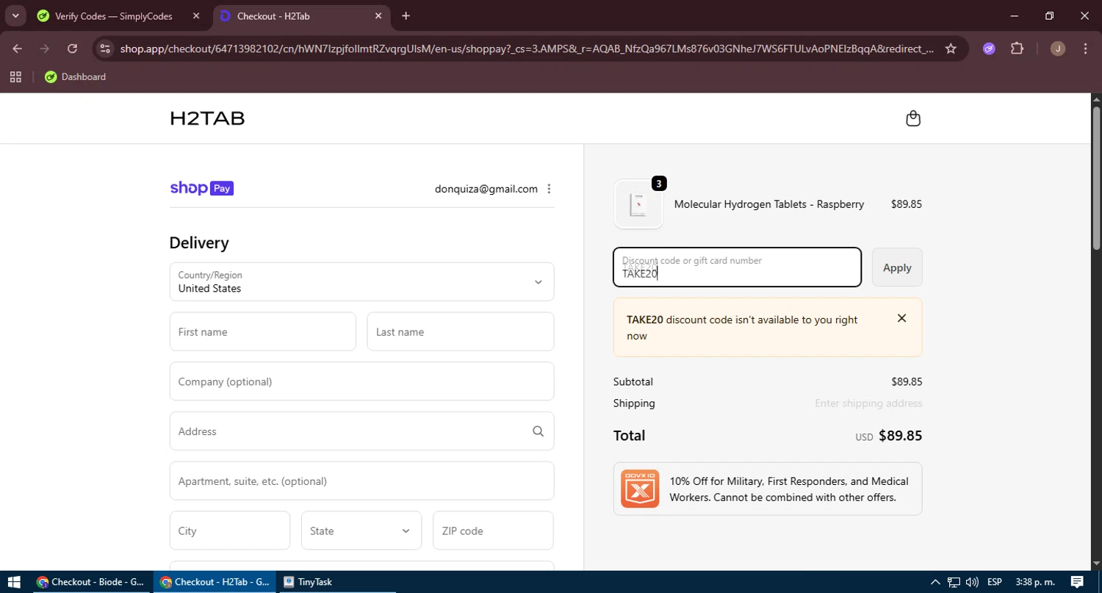The height and width of the screenshot is (593, 1102).
Task: Open Chrome extensions puzzle icon
Action: (1017, 48)
